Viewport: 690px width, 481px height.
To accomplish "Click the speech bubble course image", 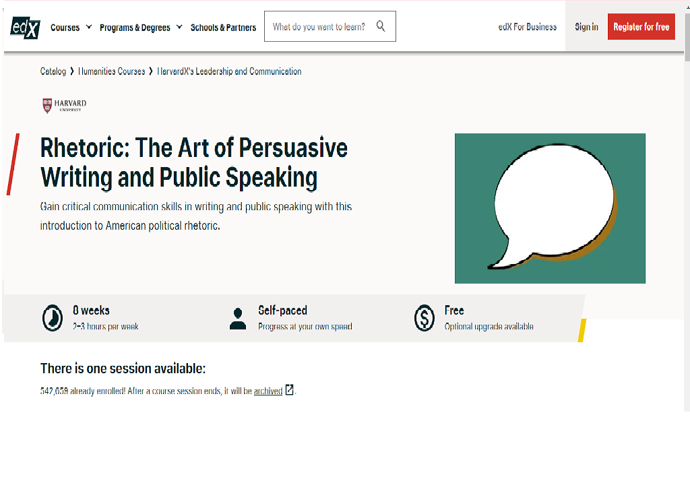I will (550, 208).
